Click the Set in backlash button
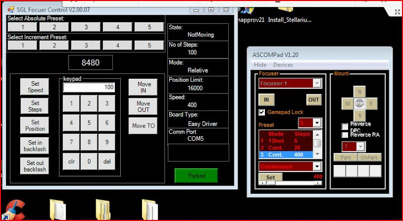The image size is (403, 221). tap(35, 145)
